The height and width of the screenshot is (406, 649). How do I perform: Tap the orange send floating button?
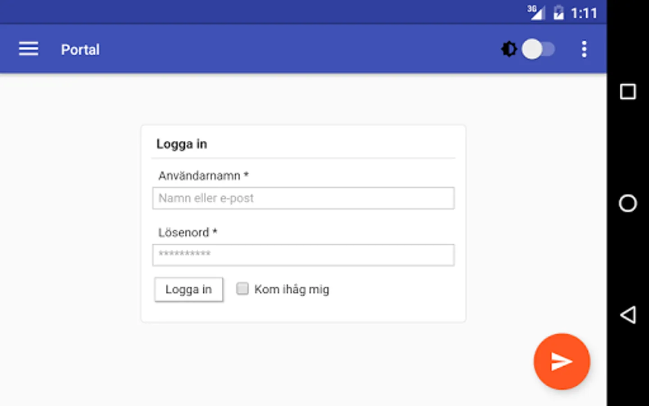562,361
